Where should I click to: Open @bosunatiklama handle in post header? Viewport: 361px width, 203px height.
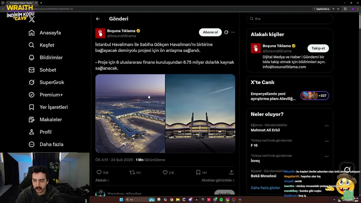122,36
